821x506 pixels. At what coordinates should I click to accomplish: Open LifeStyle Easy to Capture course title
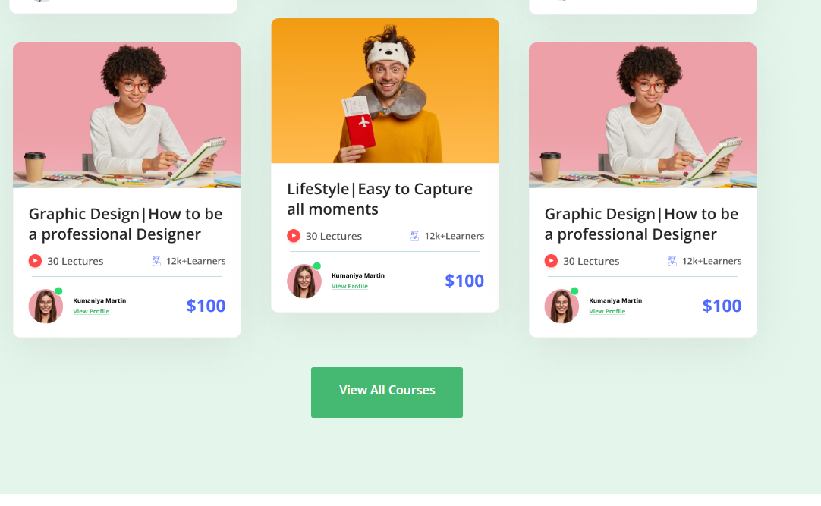[x=379, y=199]
